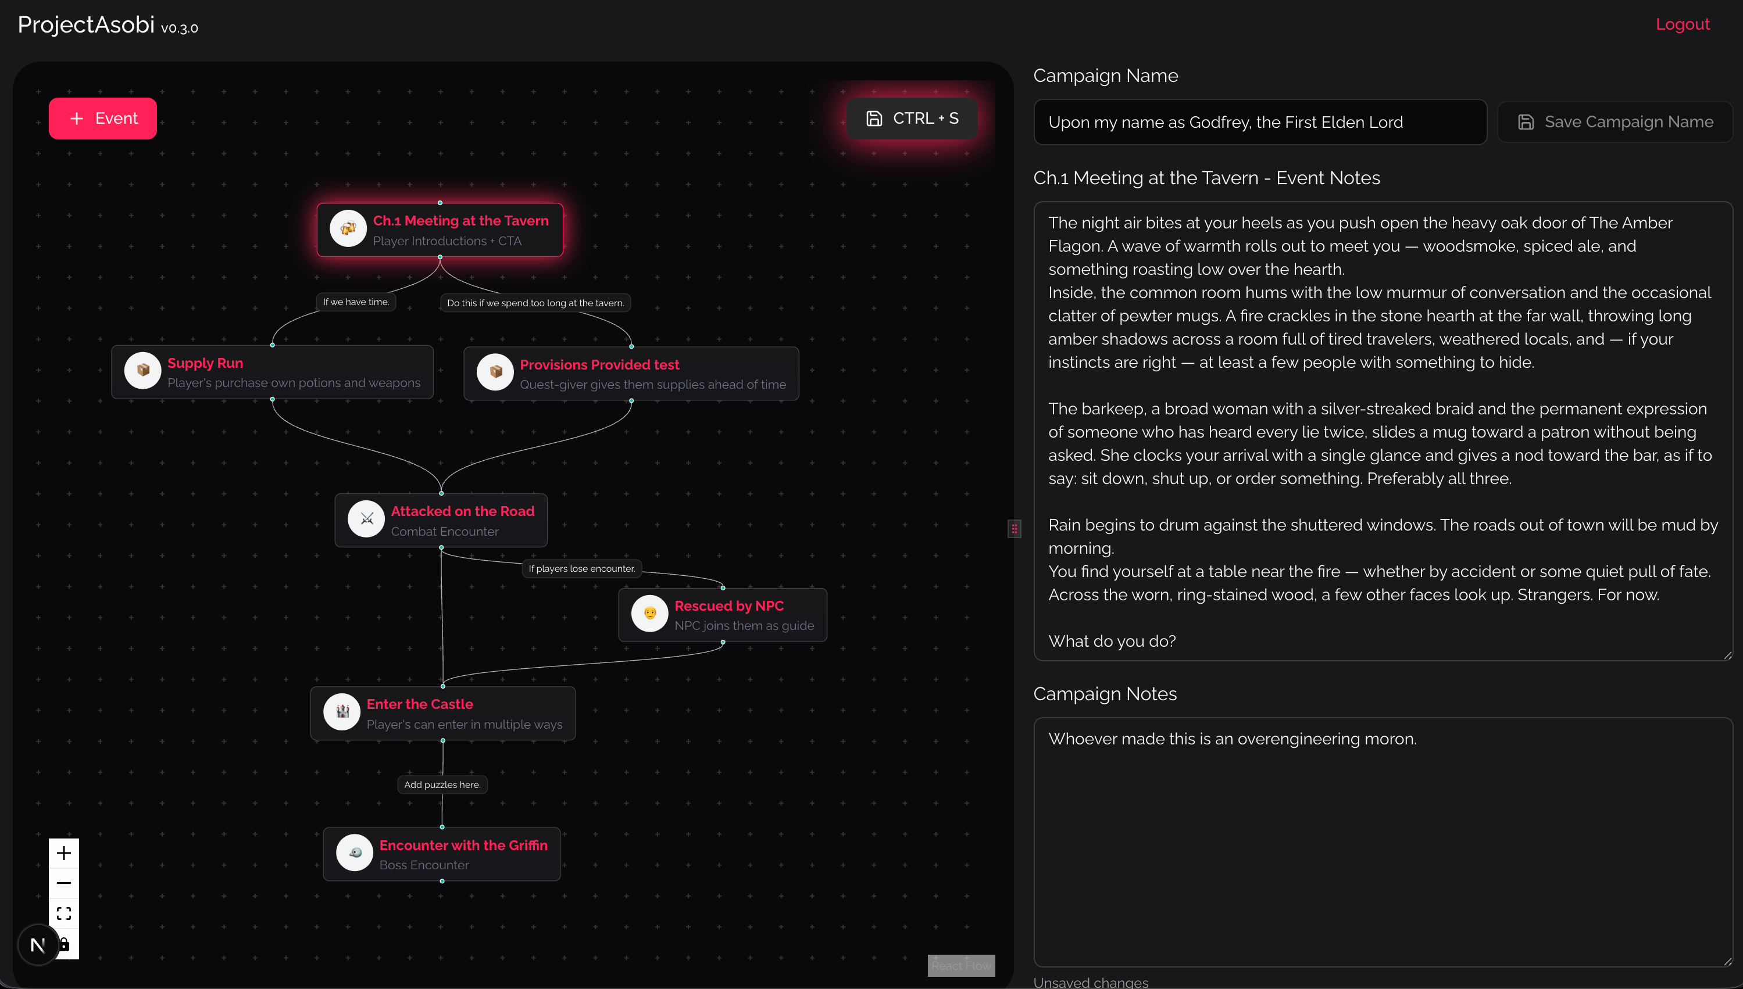Click the edge label saying Add puzzles here
The height and width of the screenshot is (989, 1743).
click(x=442, y=784)
